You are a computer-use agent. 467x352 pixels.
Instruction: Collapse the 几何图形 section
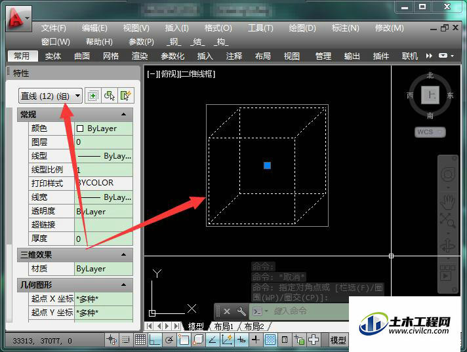[x=123, y=285]
